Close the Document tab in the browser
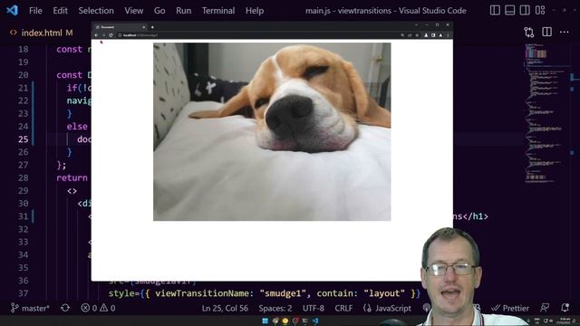The height and width of the screenshot is (326, 580). pos(144,27)
